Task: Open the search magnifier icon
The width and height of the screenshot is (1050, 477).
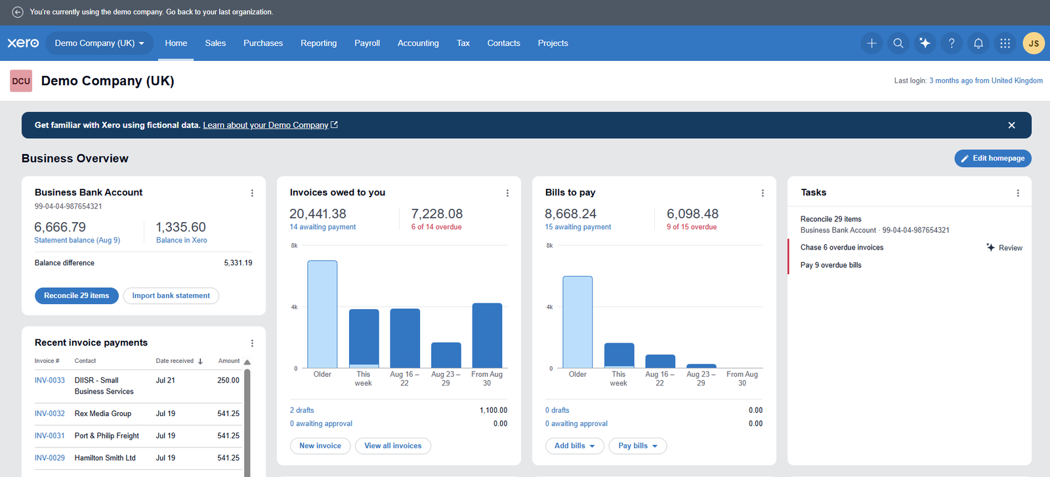Action: click(898, 43)
